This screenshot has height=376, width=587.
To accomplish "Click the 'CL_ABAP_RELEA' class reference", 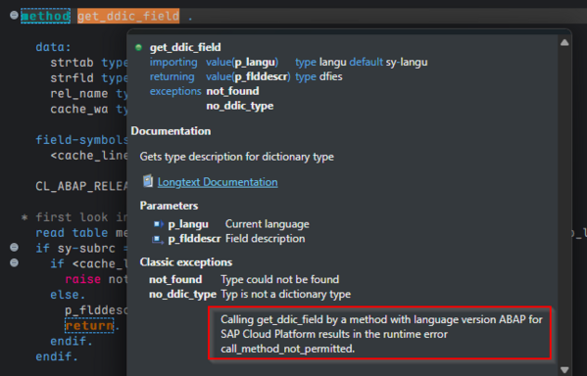I will pos(81,186).
